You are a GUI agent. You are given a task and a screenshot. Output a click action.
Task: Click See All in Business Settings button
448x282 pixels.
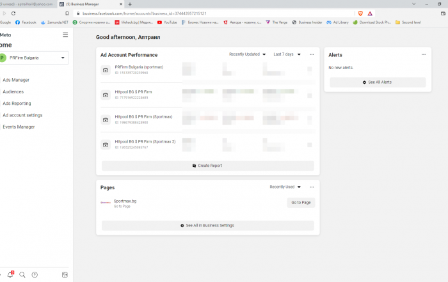[208, 226]
